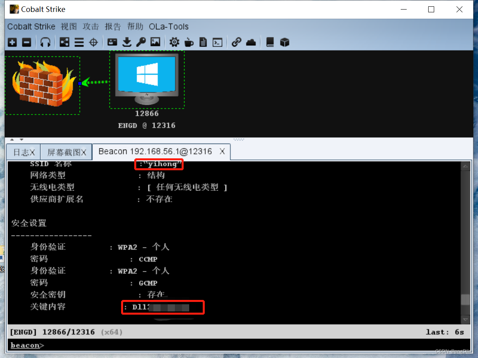The image size is (478, 358).
Task: Click the [ENGD] 12866/12316 status text
Action: click(53, 332)
